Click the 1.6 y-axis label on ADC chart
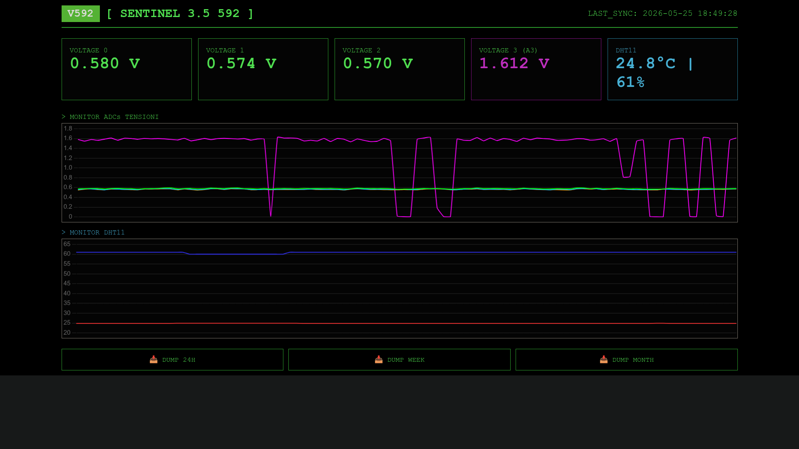Screen dimensions: 799x449 click(x=68, y=138)
